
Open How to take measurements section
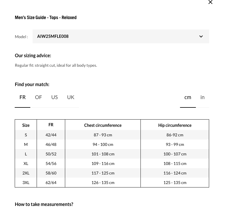point(44,204)
